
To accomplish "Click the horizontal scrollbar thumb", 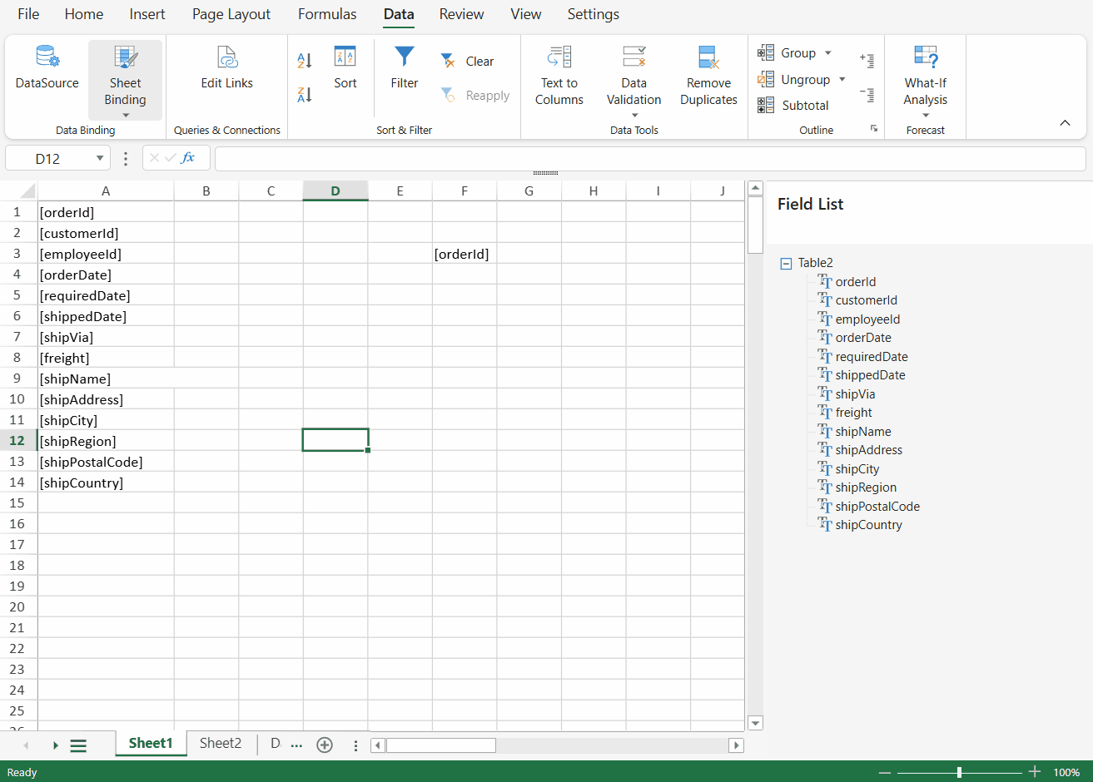I will [x=440, y=745].
